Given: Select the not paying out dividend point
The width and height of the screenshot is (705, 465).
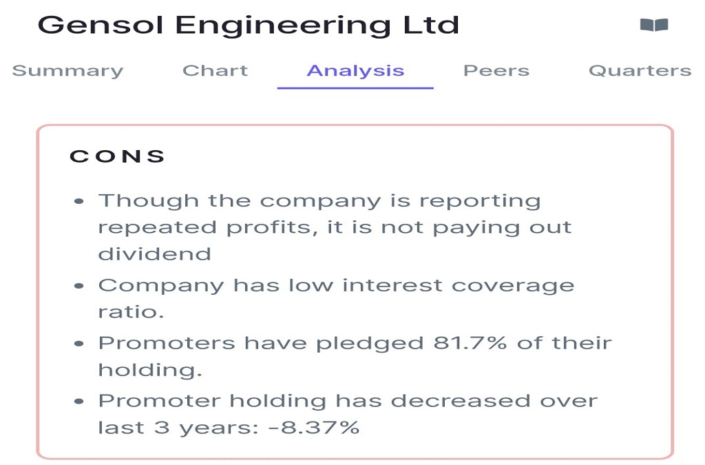Looking at the screenshot, I should (335, 227).
